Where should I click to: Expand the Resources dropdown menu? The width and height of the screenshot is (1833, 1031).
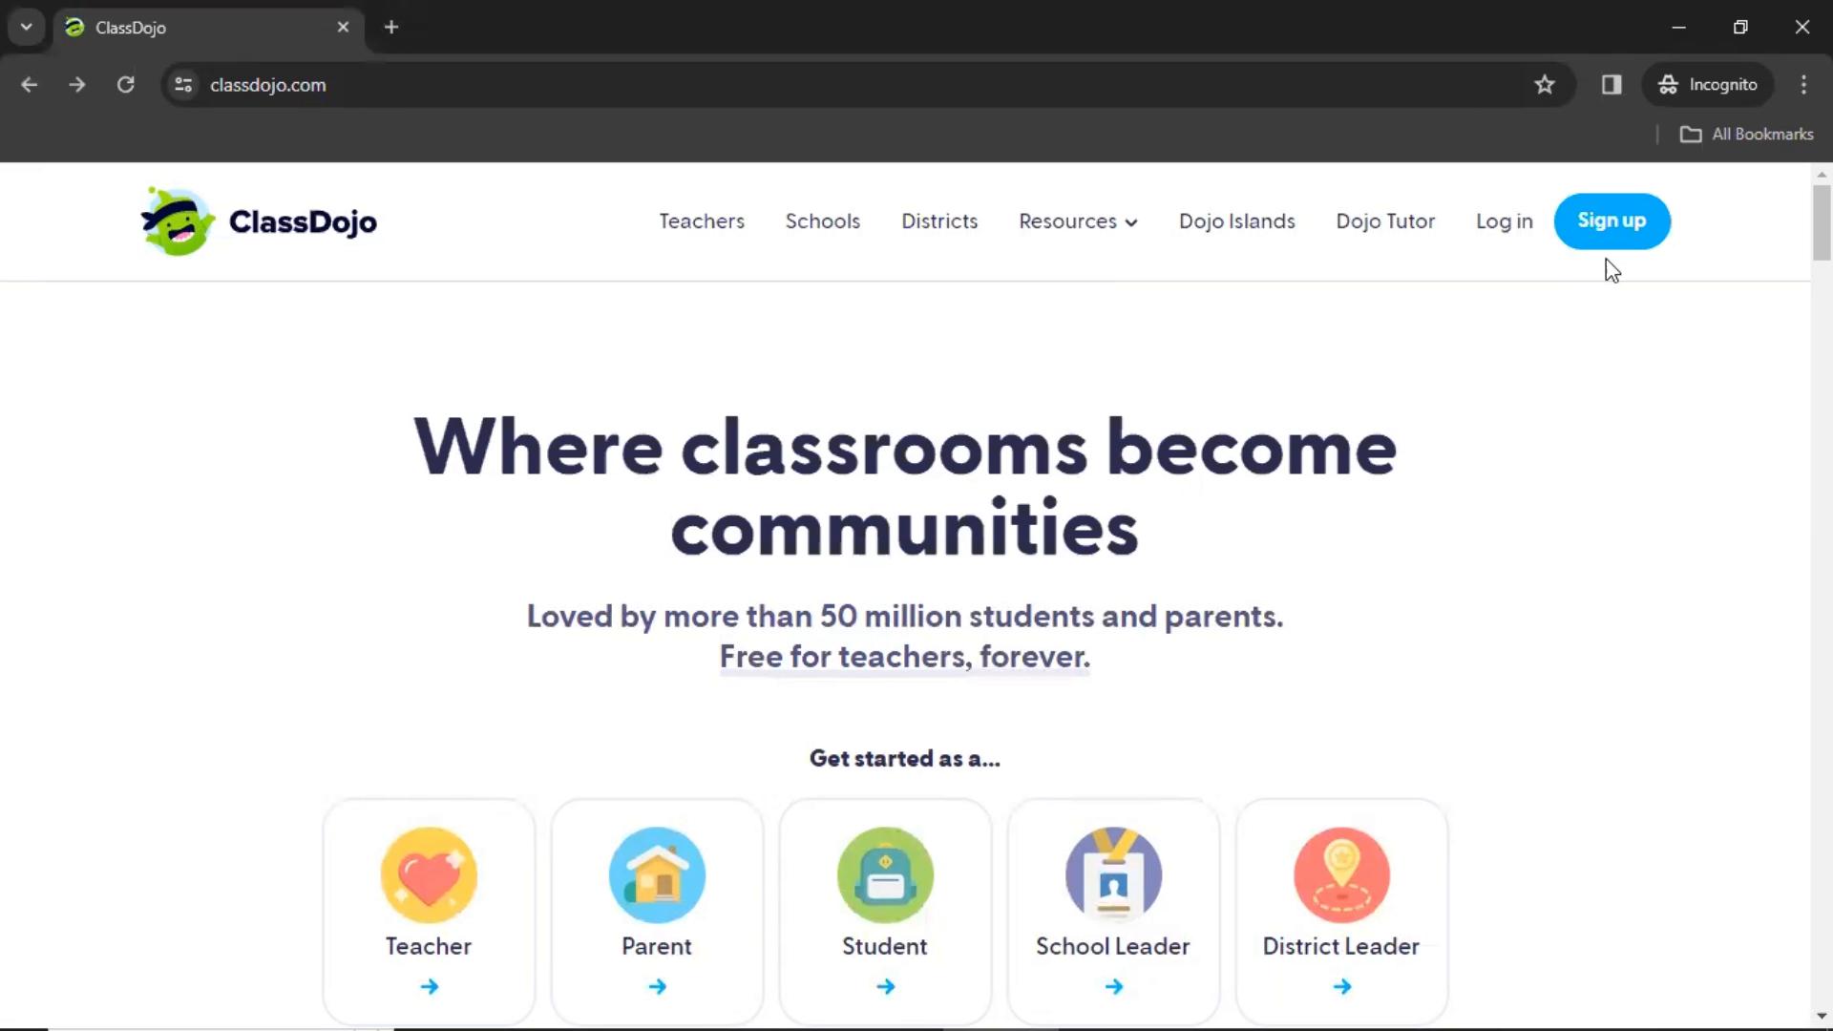pos(1078,221)
